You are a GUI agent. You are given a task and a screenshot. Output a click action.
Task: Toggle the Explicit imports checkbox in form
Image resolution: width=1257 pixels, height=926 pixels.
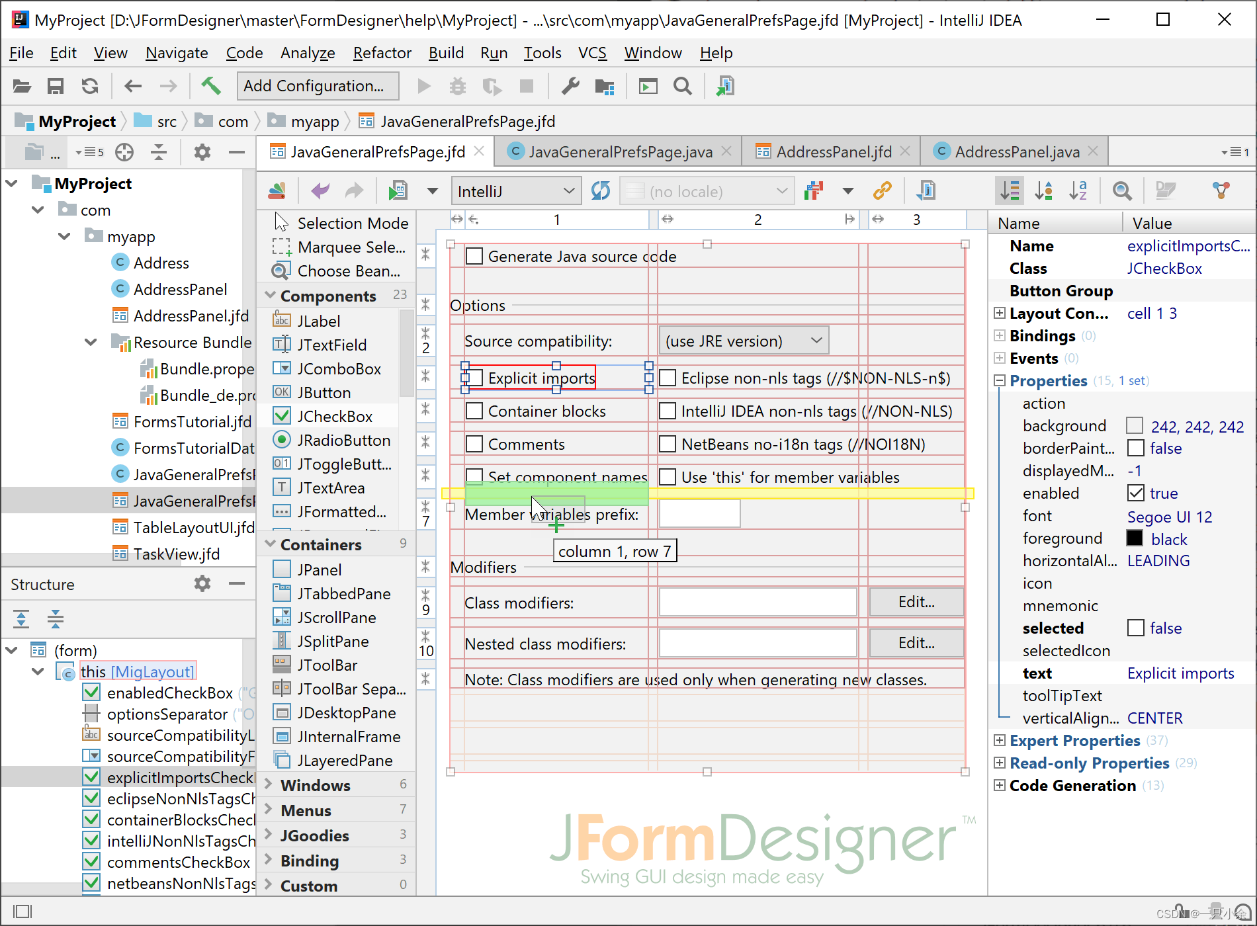(x=474, y=378)
